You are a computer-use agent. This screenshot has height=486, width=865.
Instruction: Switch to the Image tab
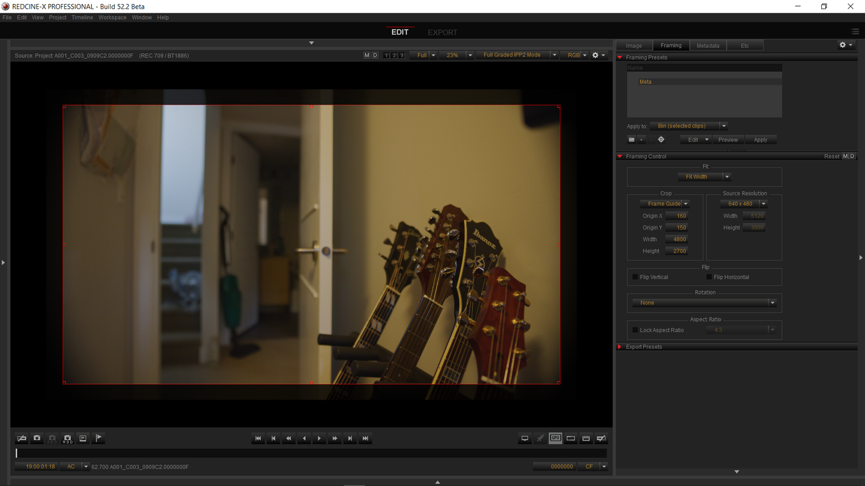[634, 45]
